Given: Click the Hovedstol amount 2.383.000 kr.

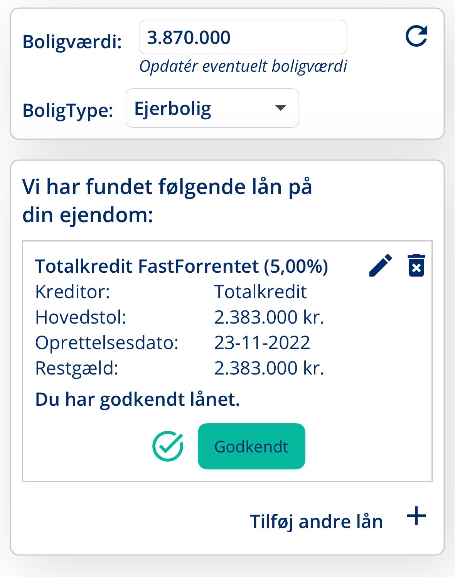Looking at the screenshot, I should click(269, 317).
